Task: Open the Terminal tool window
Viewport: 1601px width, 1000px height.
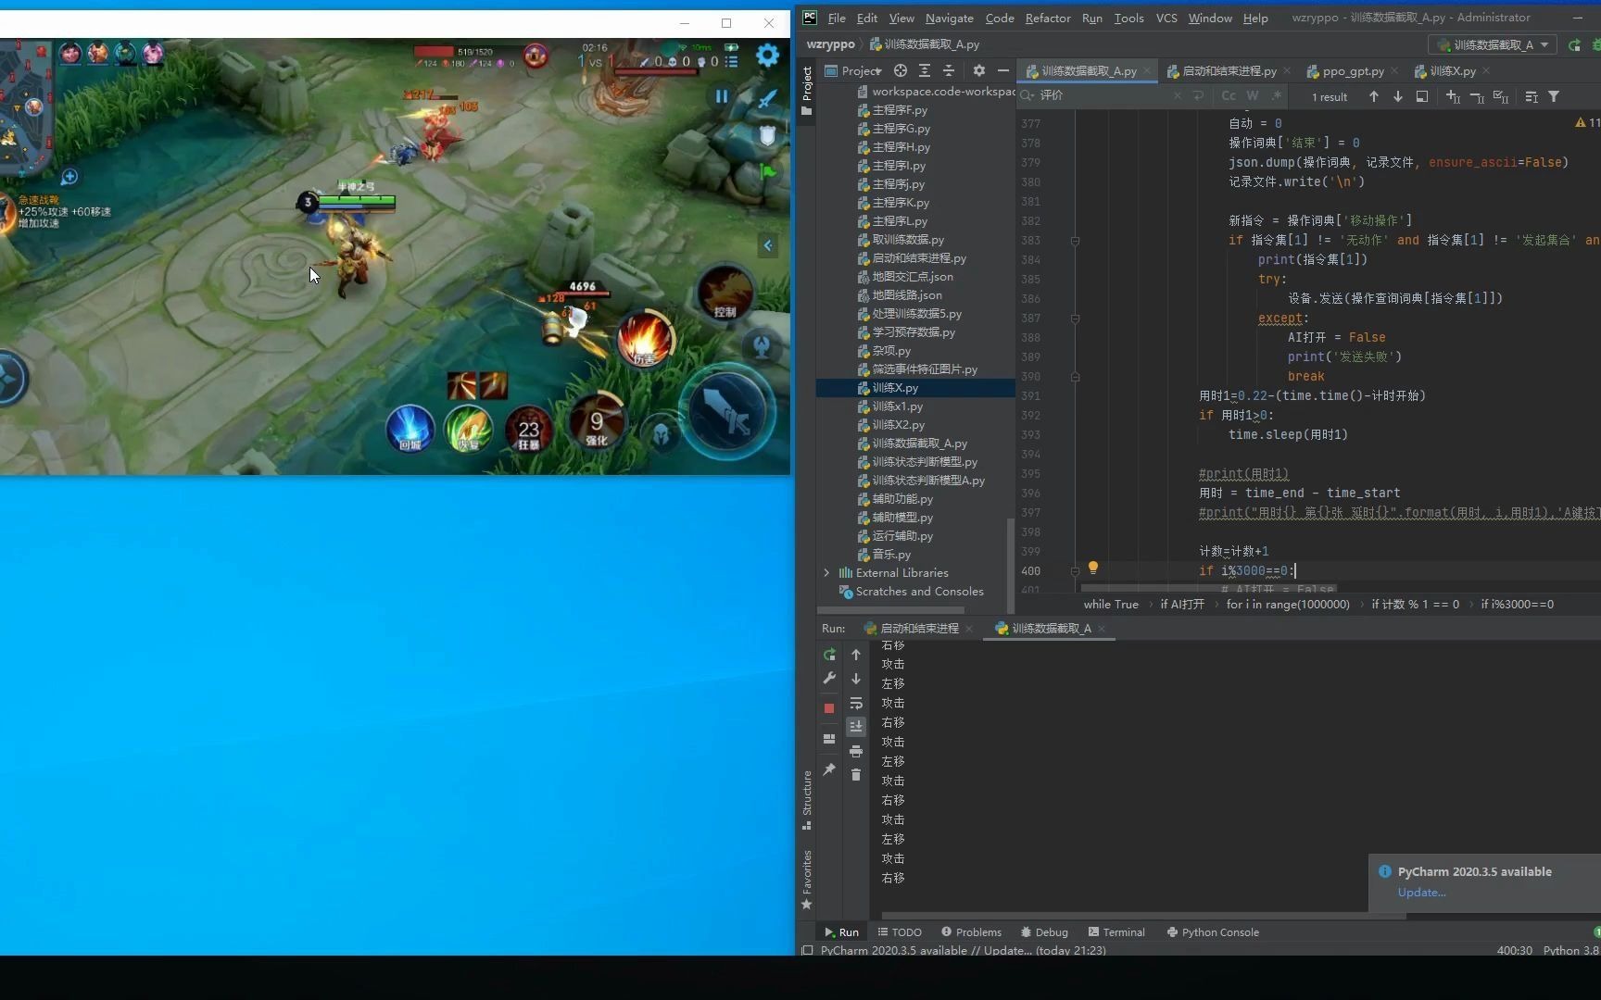Action: click(1116, 932)
